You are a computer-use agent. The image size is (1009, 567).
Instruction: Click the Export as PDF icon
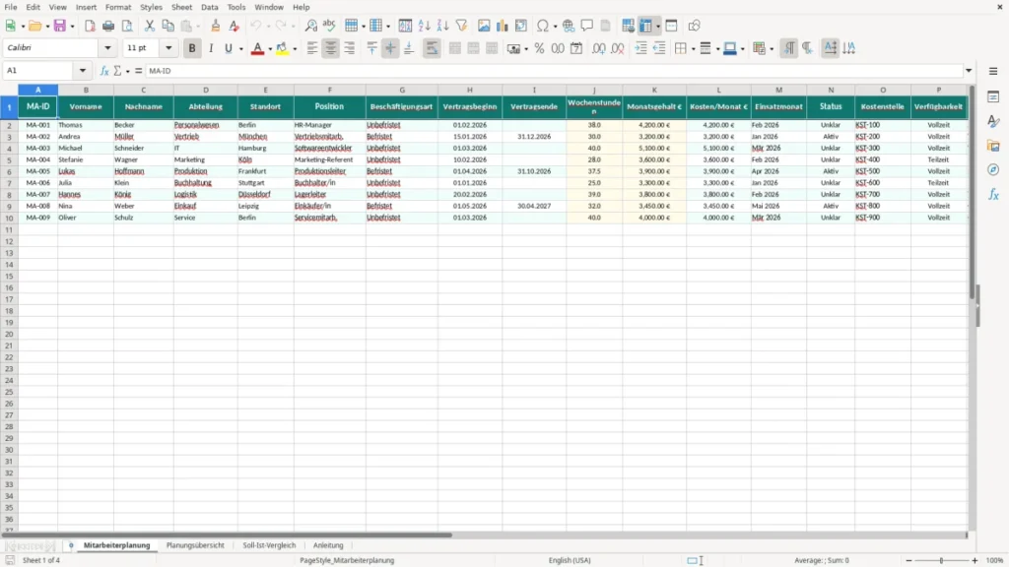click(x=90, y=26)
